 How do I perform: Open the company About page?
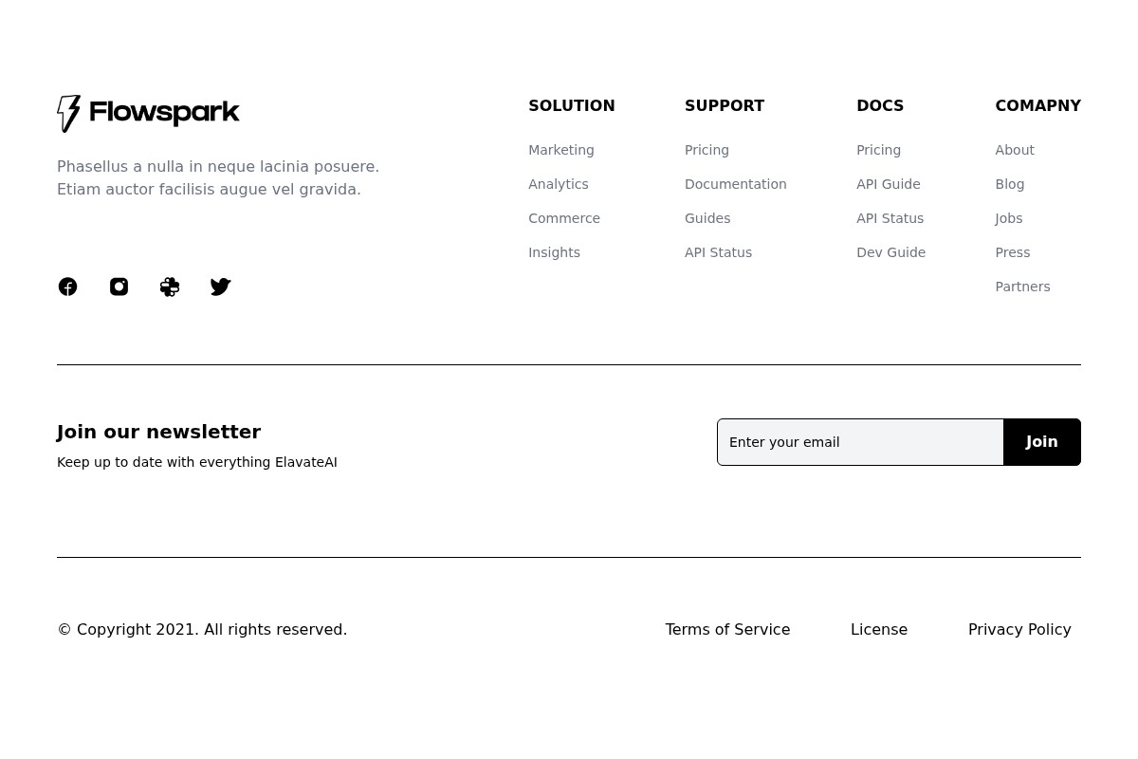1014,150
